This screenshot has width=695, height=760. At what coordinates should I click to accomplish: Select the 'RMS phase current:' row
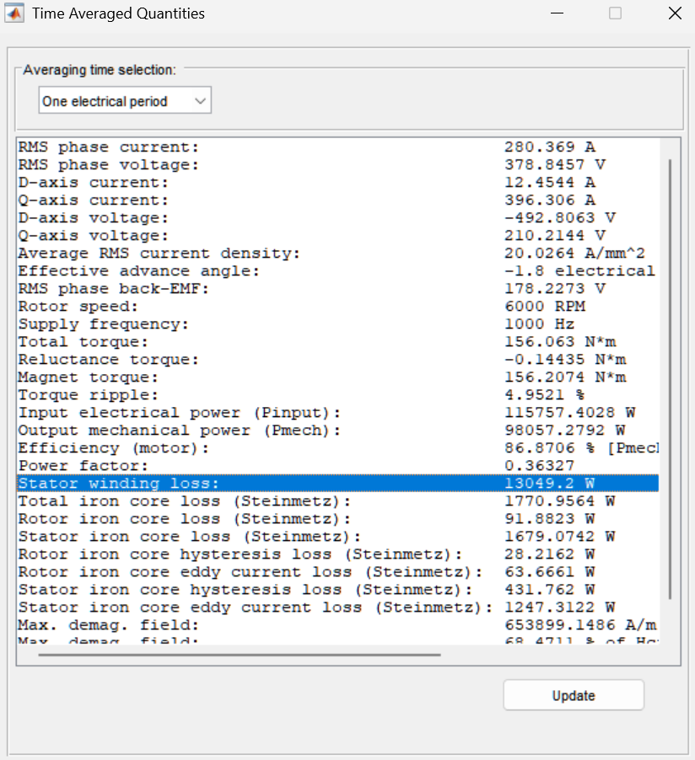click(x=337, y=147)
